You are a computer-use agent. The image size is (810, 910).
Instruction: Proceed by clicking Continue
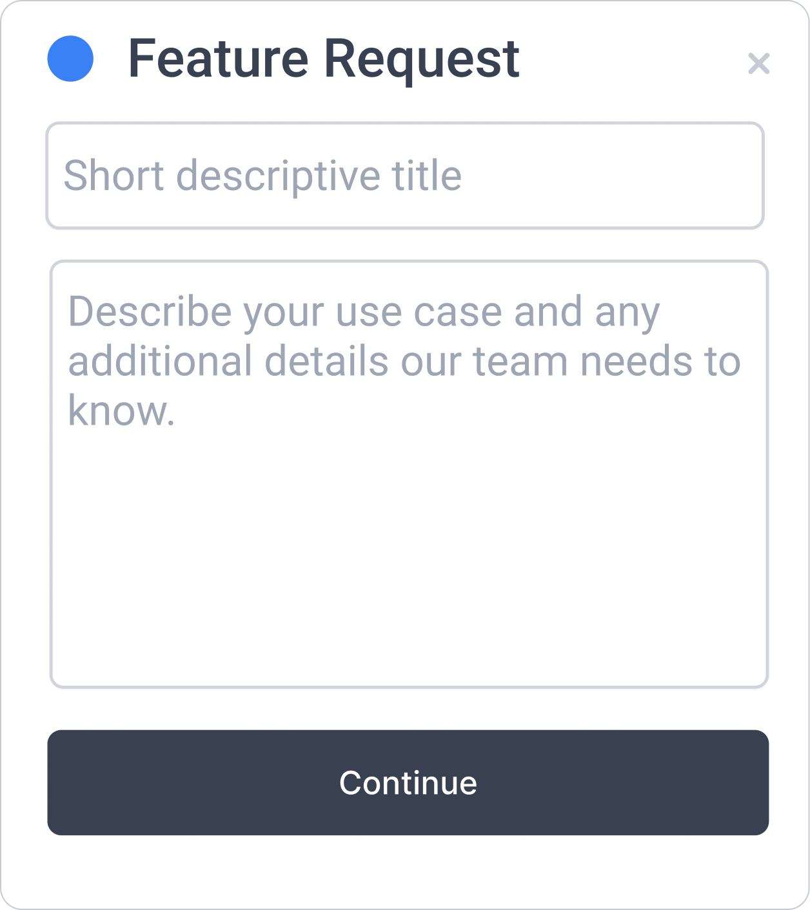(x=408, y=782)
